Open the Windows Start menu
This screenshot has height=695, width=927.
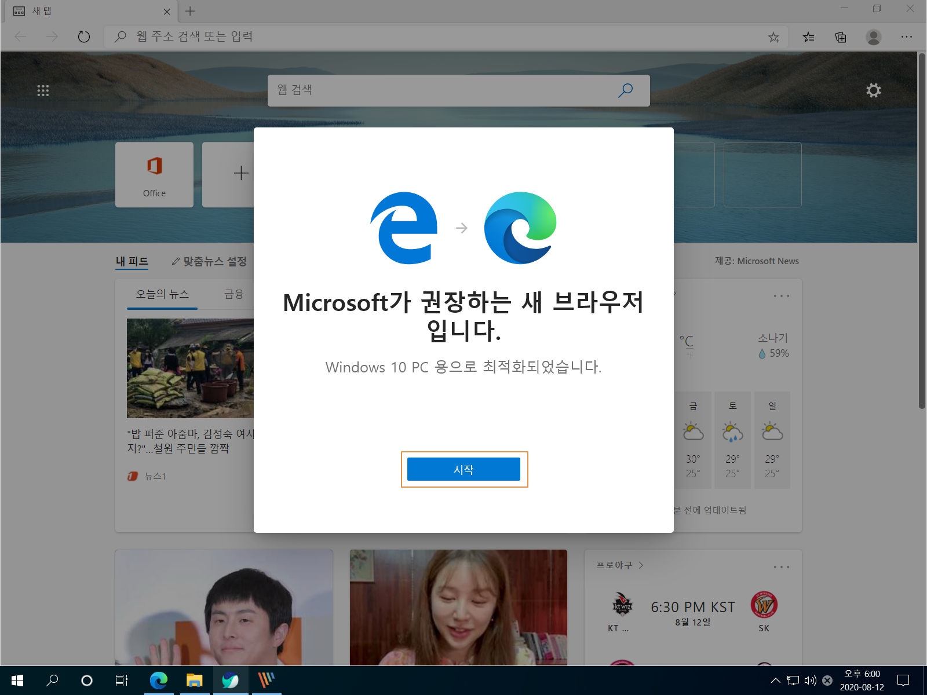tap(17, 681)
